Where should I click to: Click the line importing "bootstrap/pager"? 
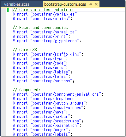(x=41, y=130)
